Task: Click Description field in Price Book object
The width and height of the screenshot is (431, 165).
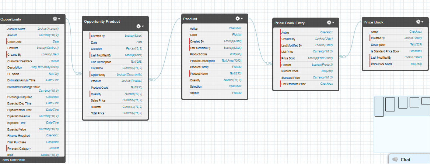Action: (x=396, y=45)
